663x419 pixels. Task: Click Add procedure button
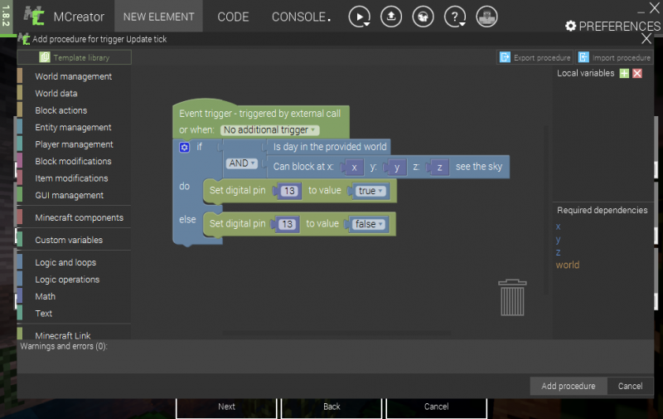tap(569, 386)
